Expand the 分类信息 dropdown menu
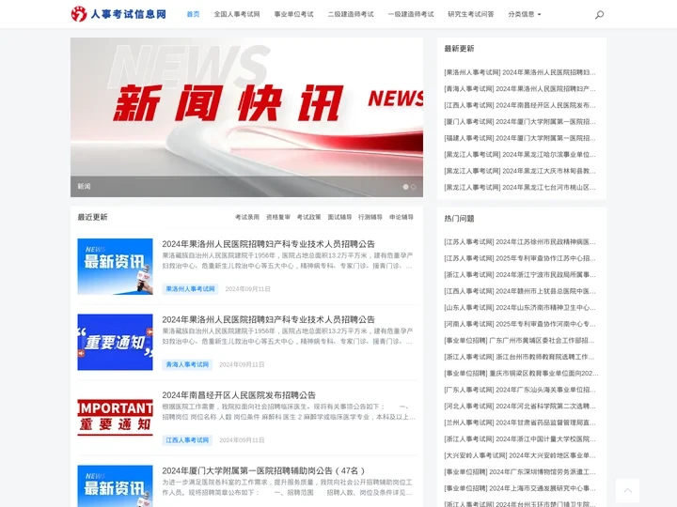The height and width of the screenshot is (507, 677). [x=525, y=15]
